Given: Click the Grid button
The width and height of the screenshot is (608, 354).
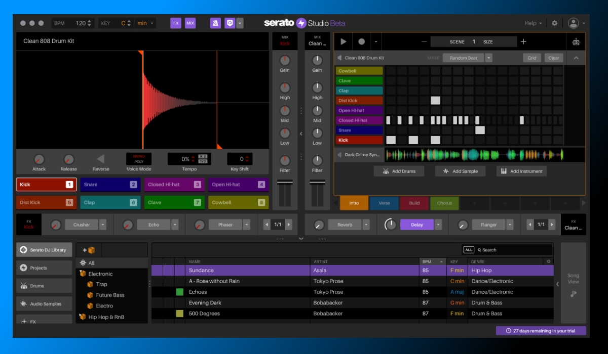Looking at the screenshot, I should click(531, 58).
